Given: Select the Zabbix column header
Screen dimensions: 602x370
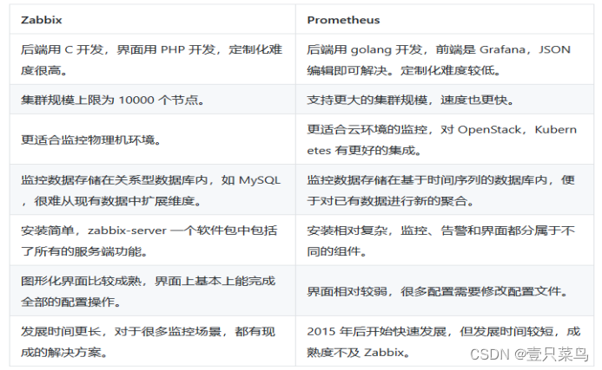Looking at the screenshot, I should (152, 20).
